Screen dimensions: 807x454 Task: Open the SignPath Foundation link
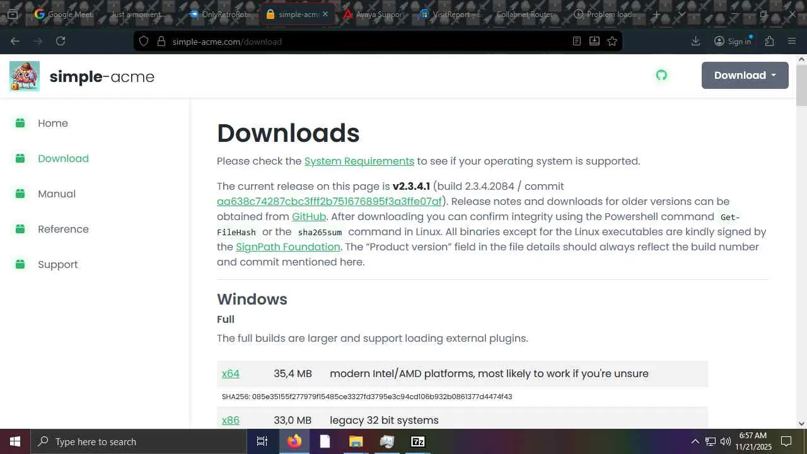288,247
